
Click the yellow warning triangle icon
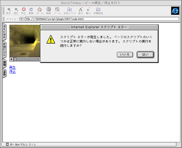[51, 39]
